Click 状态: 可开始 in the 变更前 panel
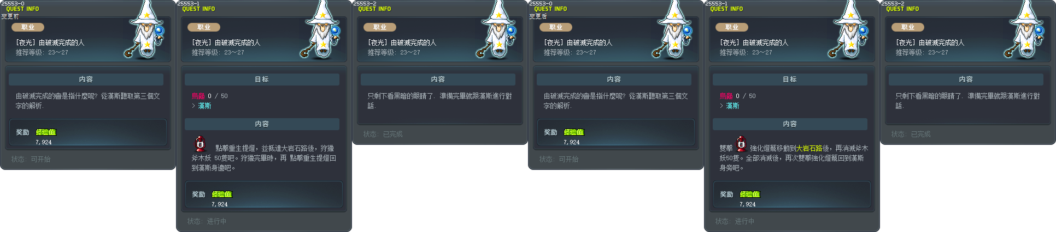Image resolution: width=1056 pixels, height=232 pixels. click(x=31, y=160)
